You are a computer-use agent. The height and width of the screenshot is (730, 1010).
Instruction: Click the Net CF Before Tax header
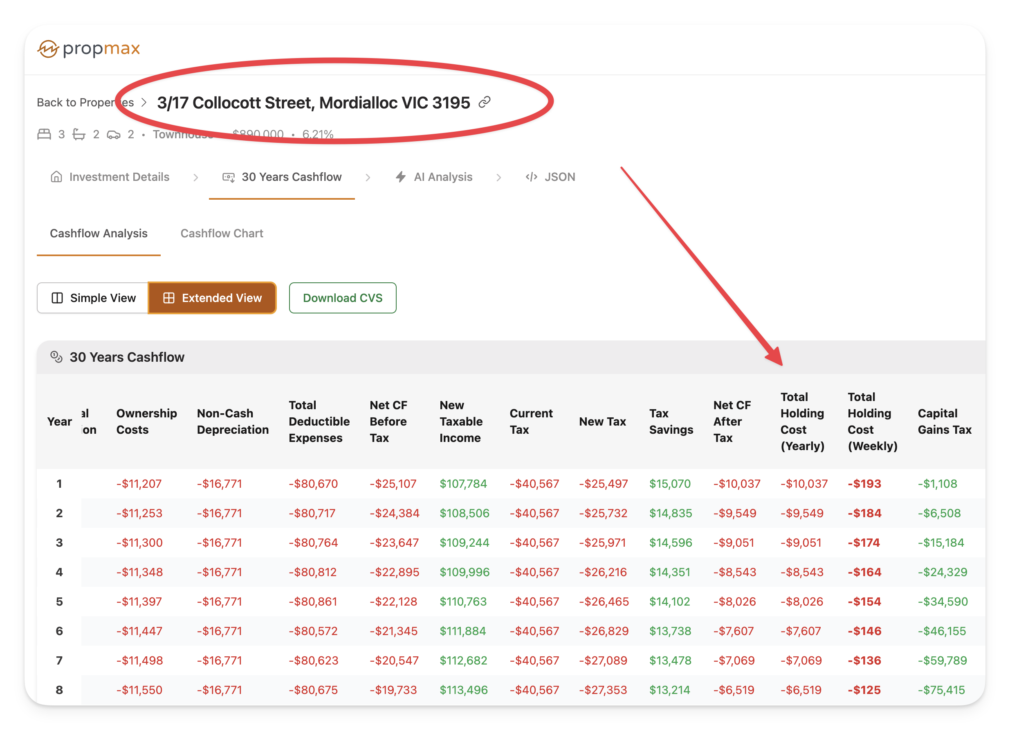pos(388,421)
